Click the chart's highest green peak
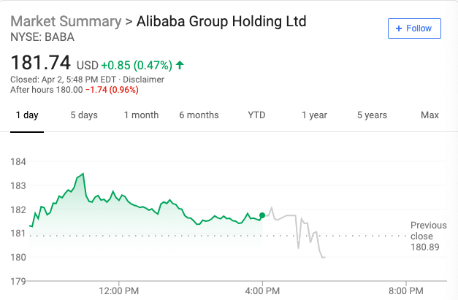Screen dimensions: 458x300 point(83,174)
